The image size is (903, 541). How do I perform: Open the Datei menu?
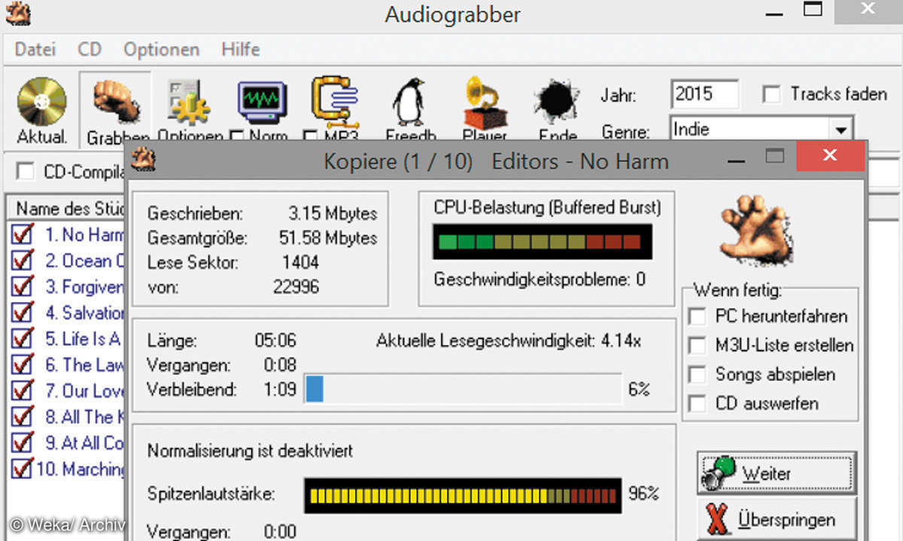[x=35, y=50]
